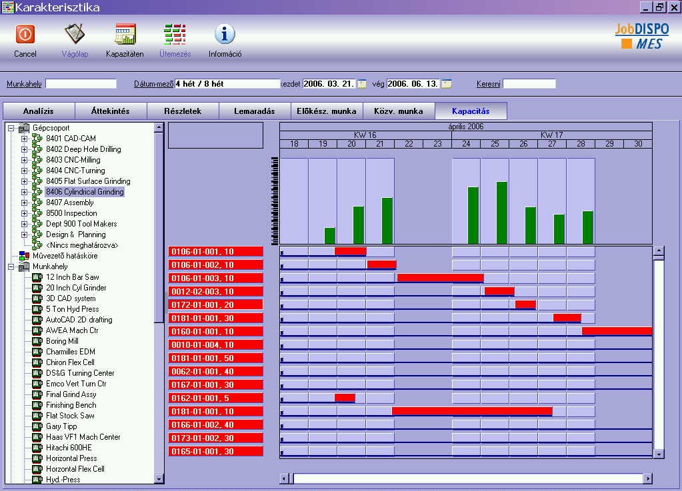
Task: Switch to the Analízis tab
Action: 39,111
